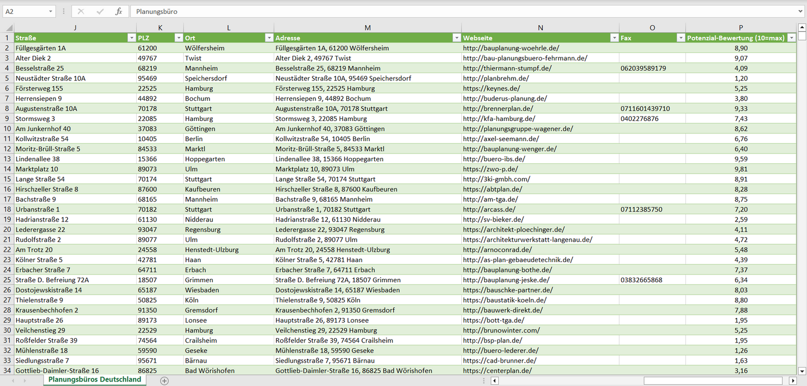
Task: Select column M header
Action: 367,27
